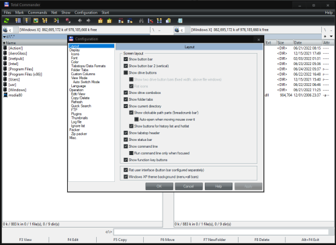Click the green Reread source toolbar icon

(7, 21)
